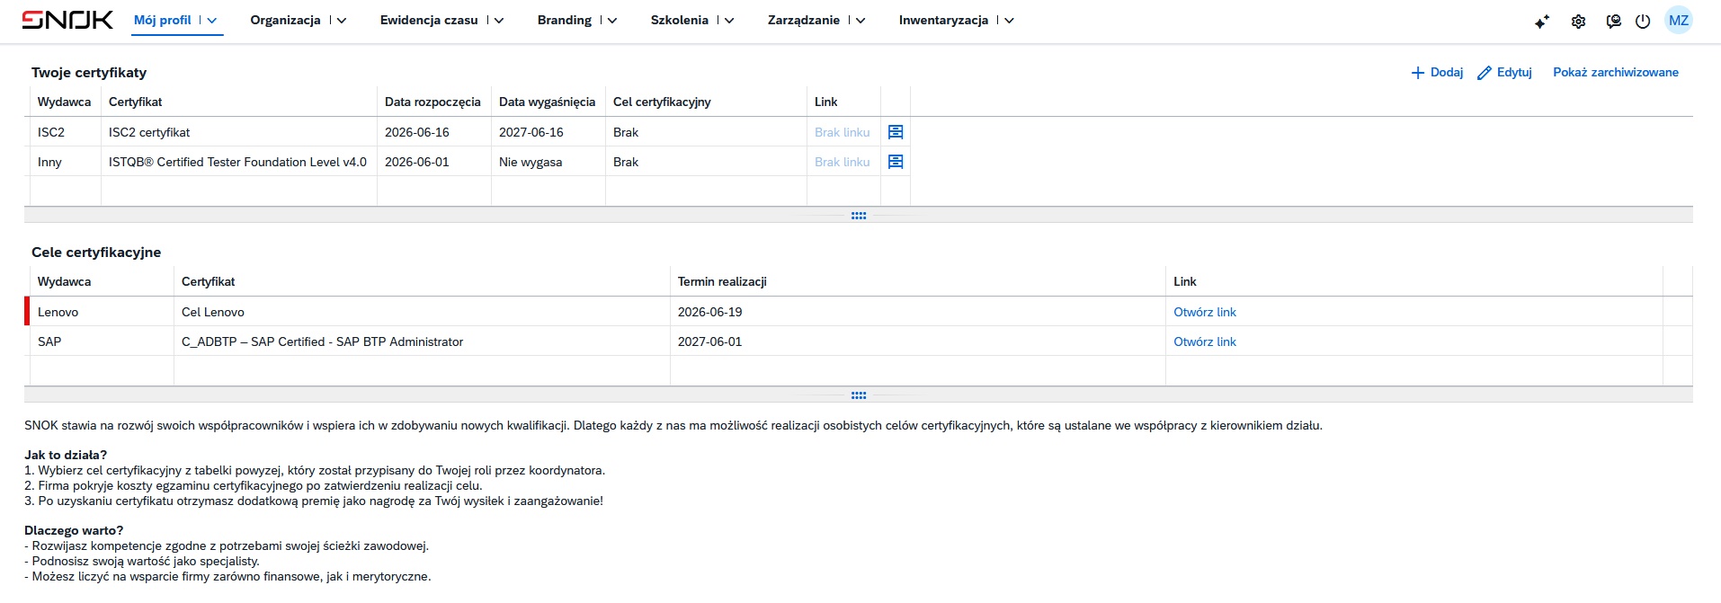This screenshot has height=603, width=1721.
Task: Open the Ewidencja czasu menu
Action: point(429,20)
